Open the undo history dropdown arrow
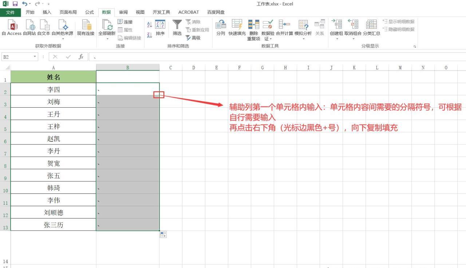Viewport: 466px width, 268px height. pyautogui.click(x=29, y=4)
